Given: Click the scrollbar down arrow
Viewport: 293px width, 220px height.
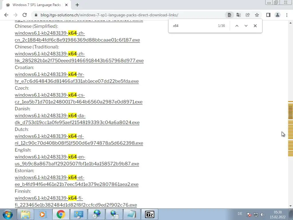Looking at the screenshot, I should pos(290,206).
